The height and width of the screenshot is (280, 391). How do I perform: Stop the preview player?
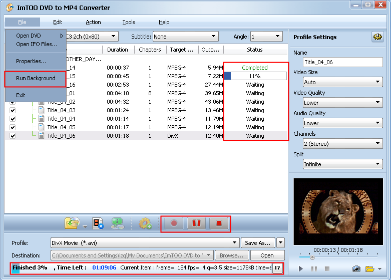pos(327,269)
